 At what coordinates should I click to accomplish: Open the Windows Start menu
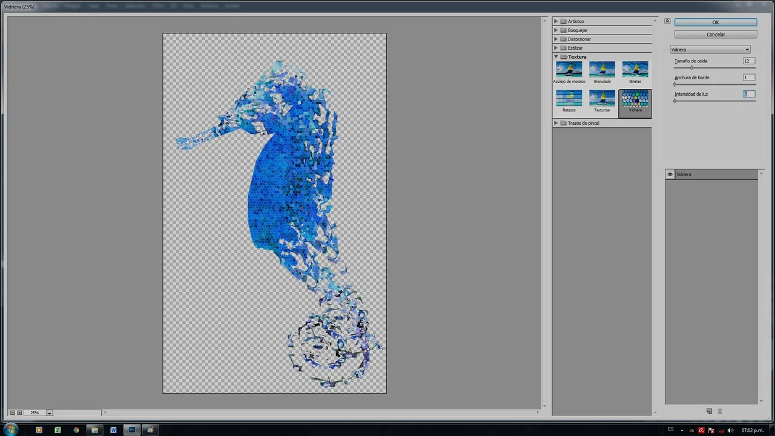[x=11, y=430]
